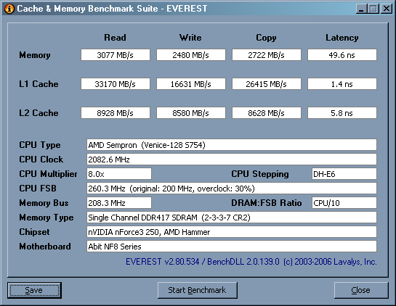Close the window with the title bar X
This screenshot has height=306, width=396.
(387, 9)
